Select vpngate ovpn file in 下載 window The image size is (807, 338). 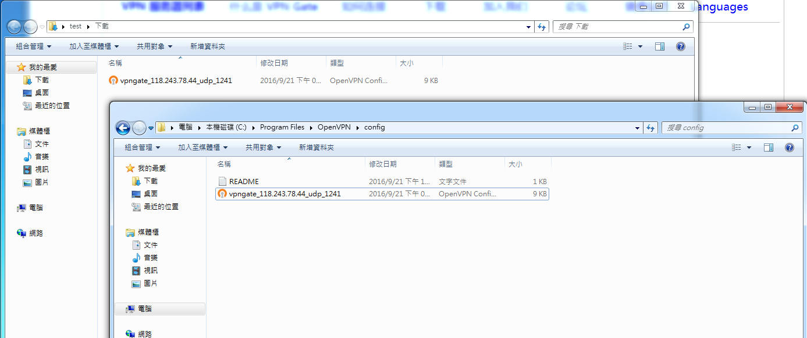273,81
